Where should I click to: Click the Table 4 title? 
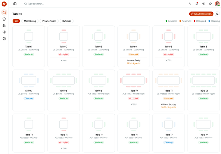[x=134, y=47]
